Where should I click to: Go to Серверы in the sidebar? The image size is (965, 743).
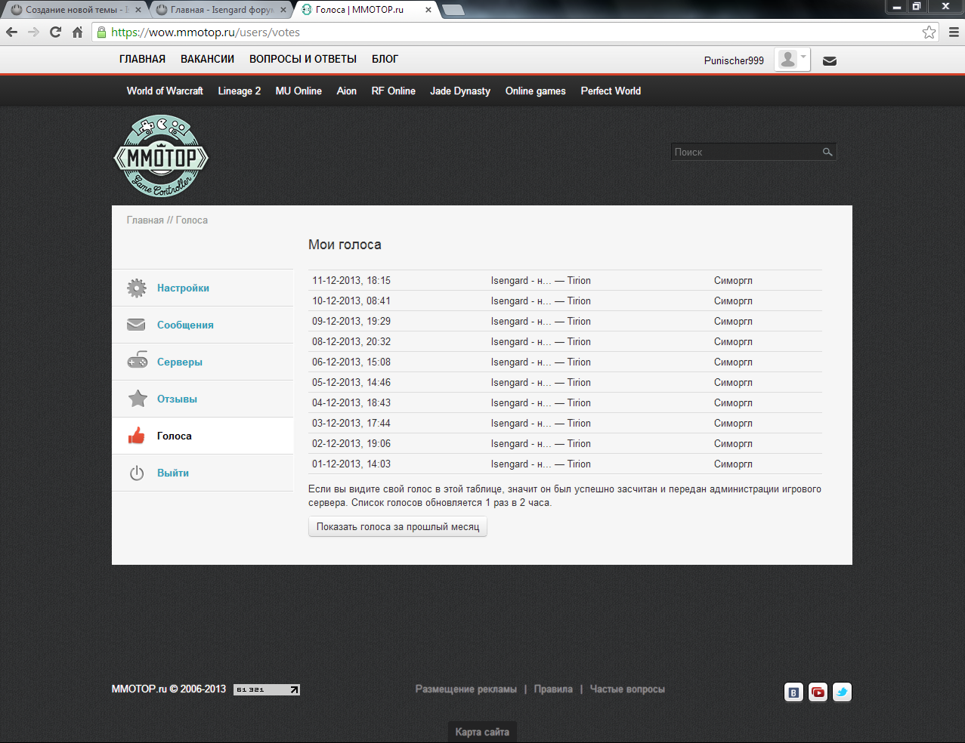pyautogui.click(x=179, y=362)
